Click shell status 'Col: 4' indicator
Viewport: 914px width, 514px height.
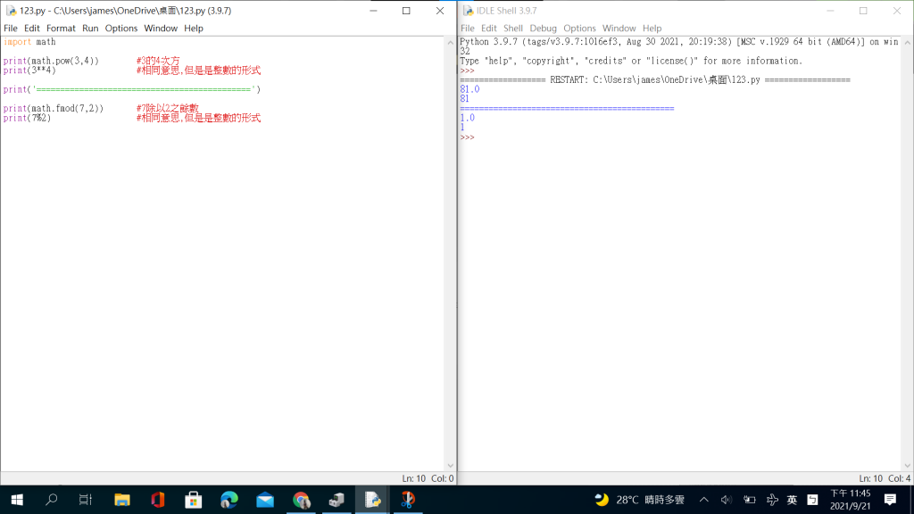point(900,478)
